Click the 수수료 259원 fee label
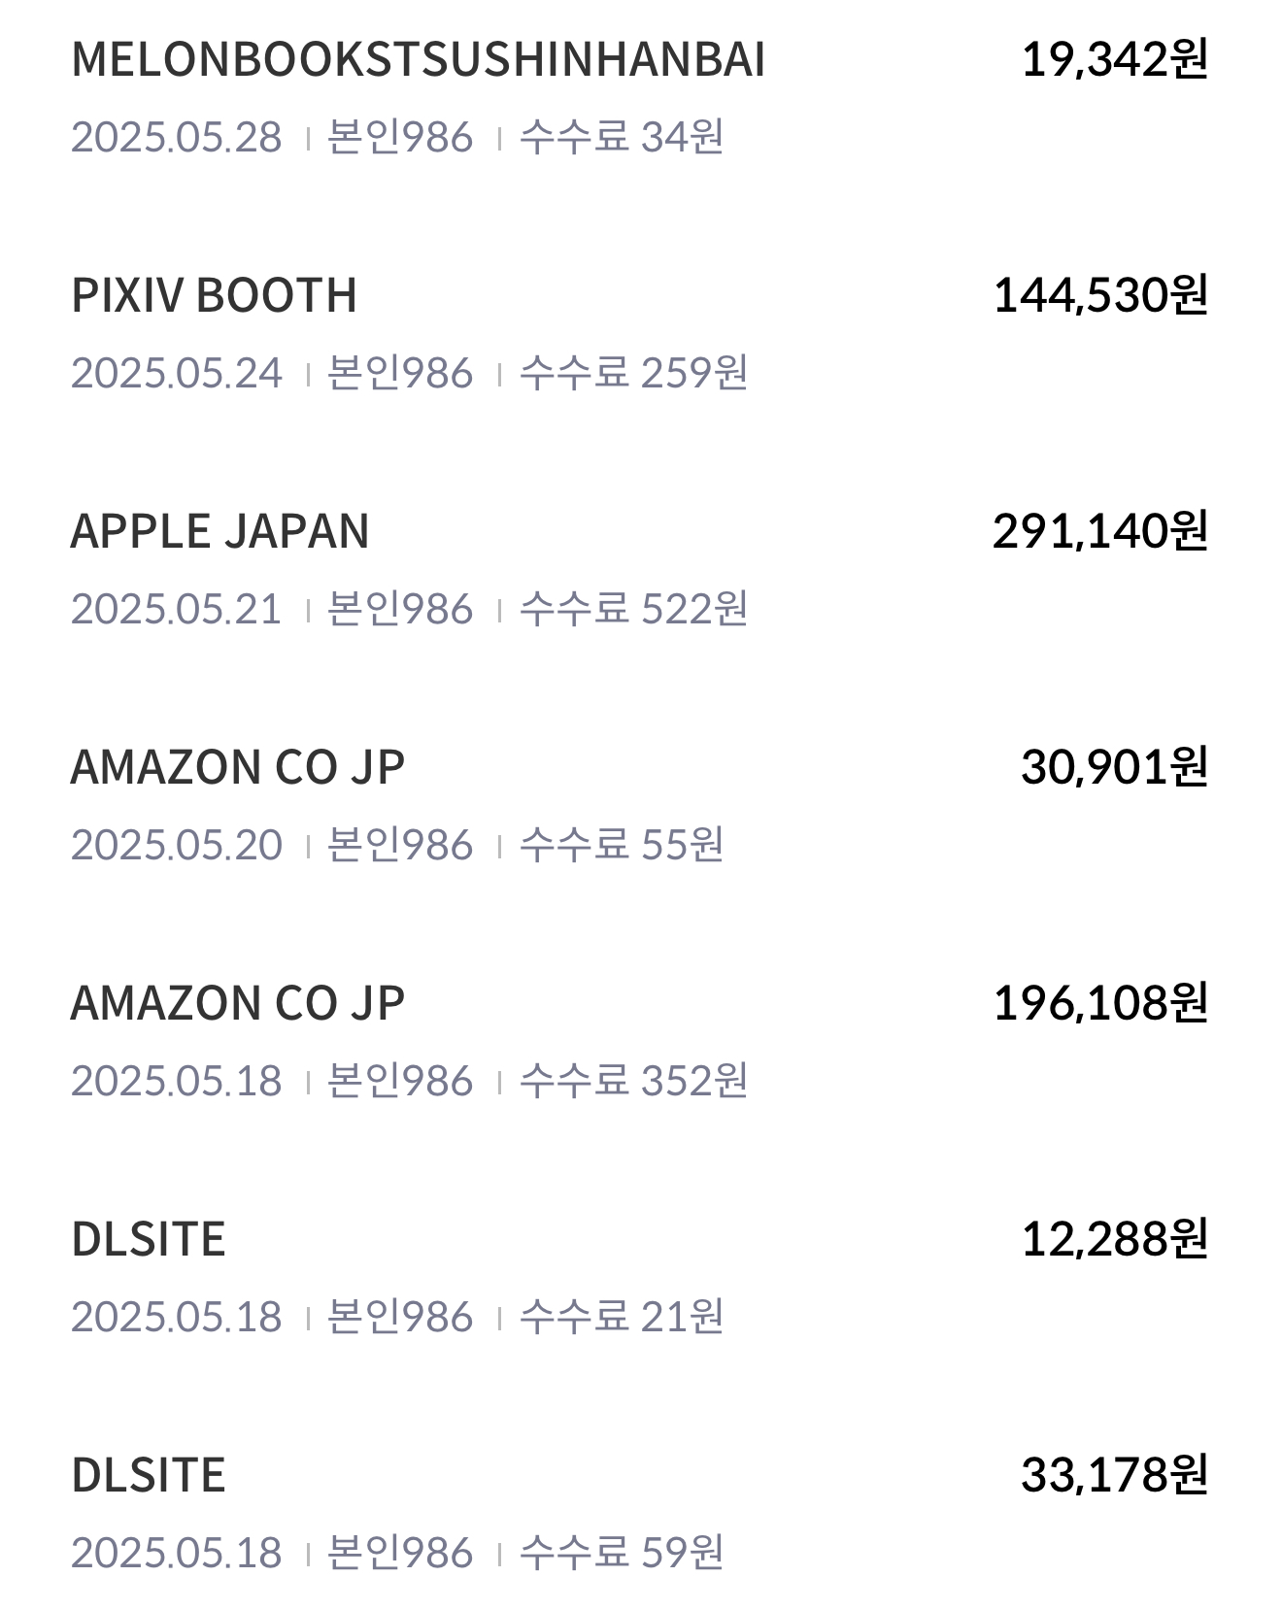 point(634,373)
